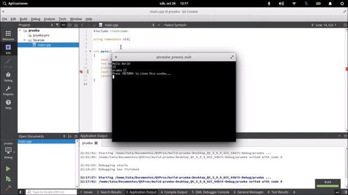The image size is (348, 195).
Task: Split the Projects pane
Action: (x=70, y=25)
